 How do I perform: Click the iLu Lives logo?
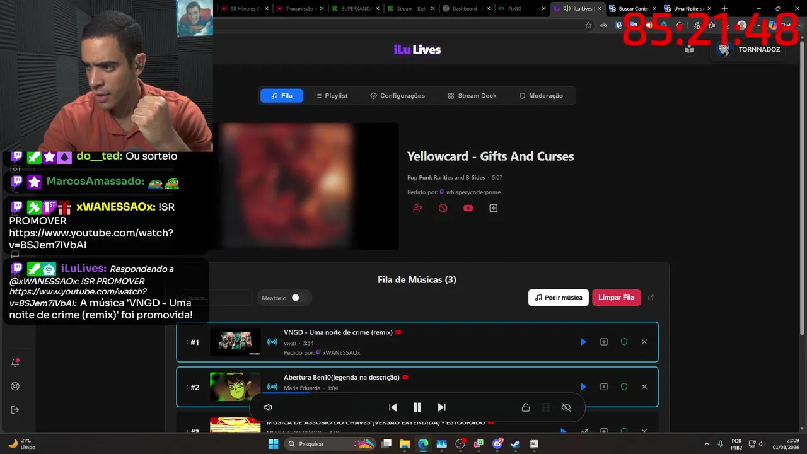pyautogui.click(x=417, y=50)
